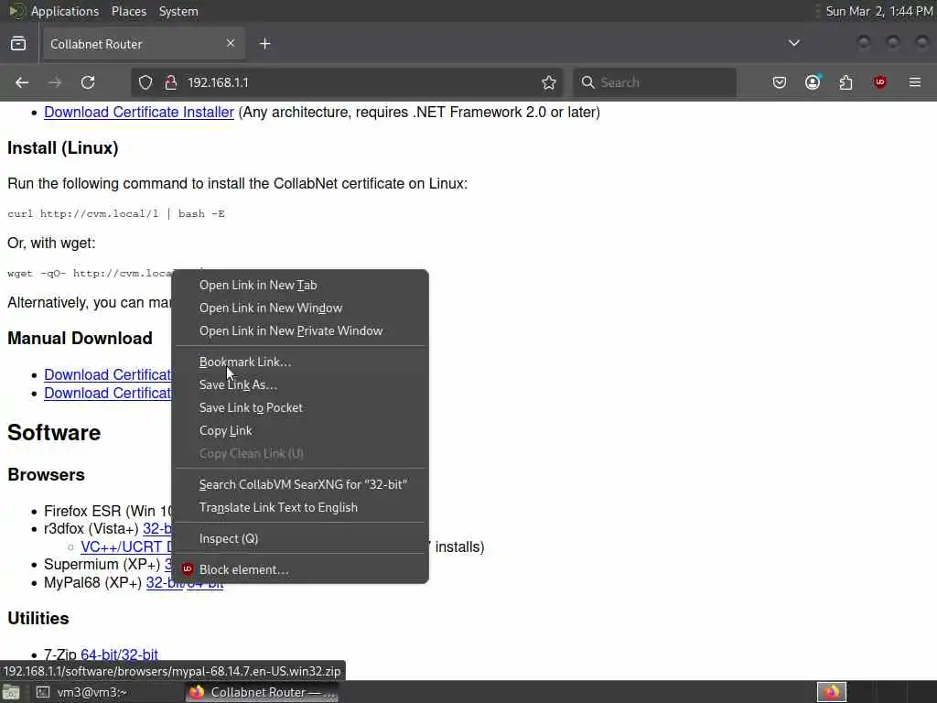Open Applications menu in top panel
Screen dimensions: 937x703
pyautogui.click(x=65, y=11)
